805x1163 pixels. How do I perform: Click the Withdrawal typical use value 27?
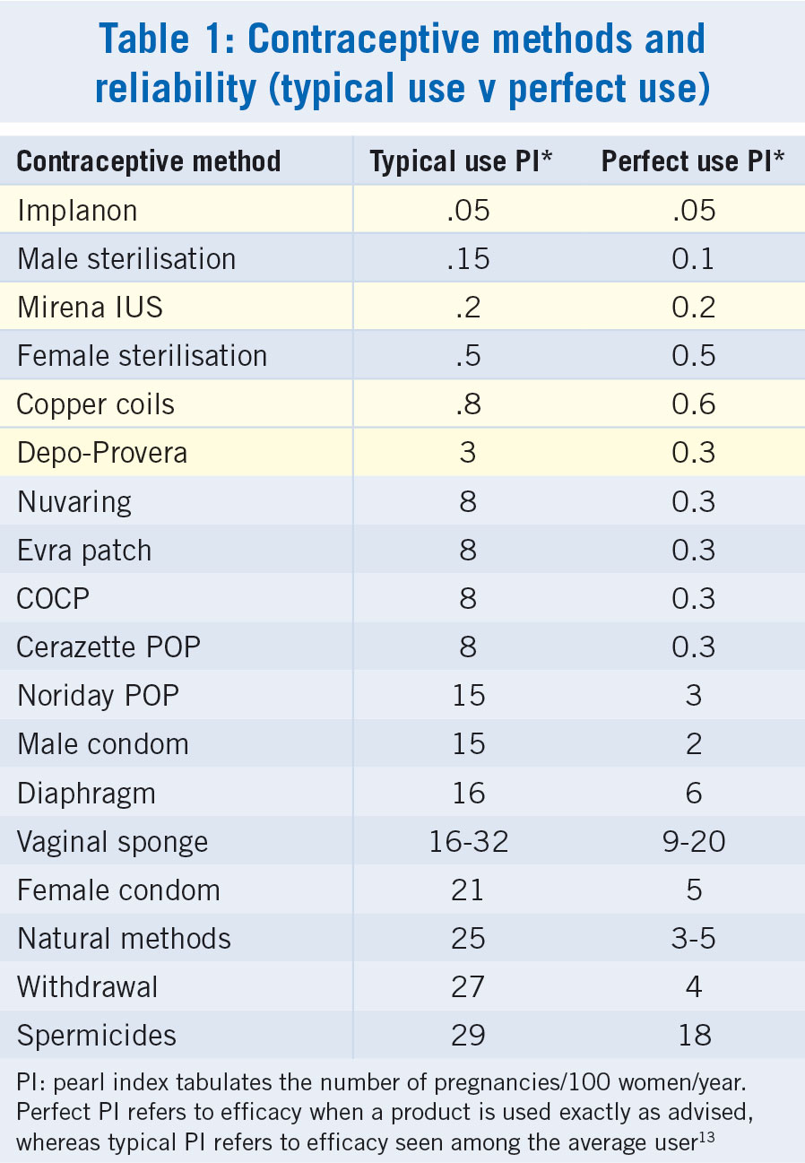point(466,986)
